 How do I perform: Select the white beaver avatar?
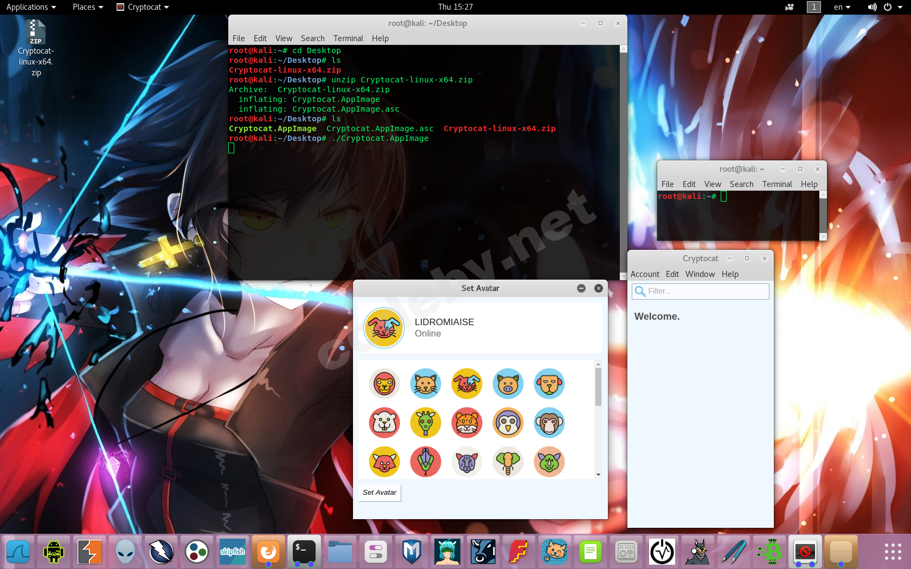click(384, 423)
